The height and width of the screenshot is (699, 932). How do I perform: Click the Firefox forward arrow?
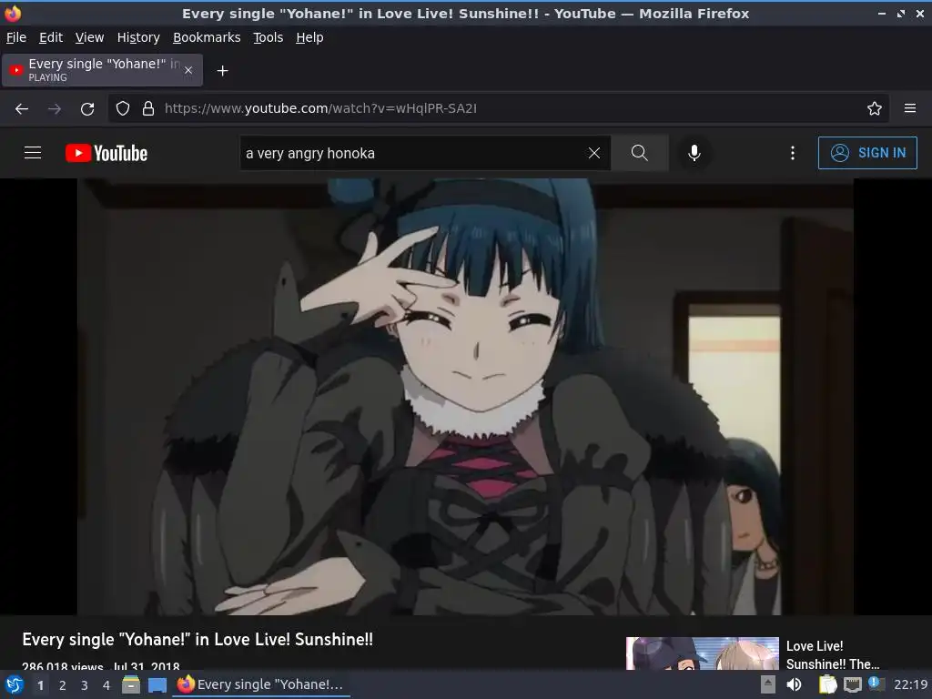(54, 108)
